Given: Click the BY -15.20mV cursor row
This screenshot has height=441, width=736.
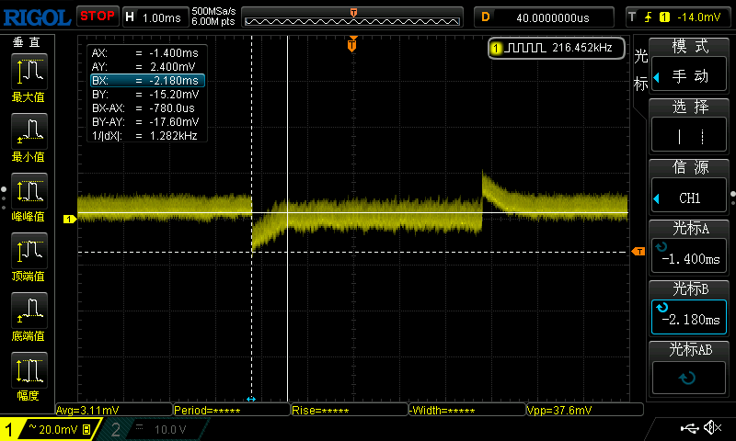Looking at the screenshot, I should (147, 95).
